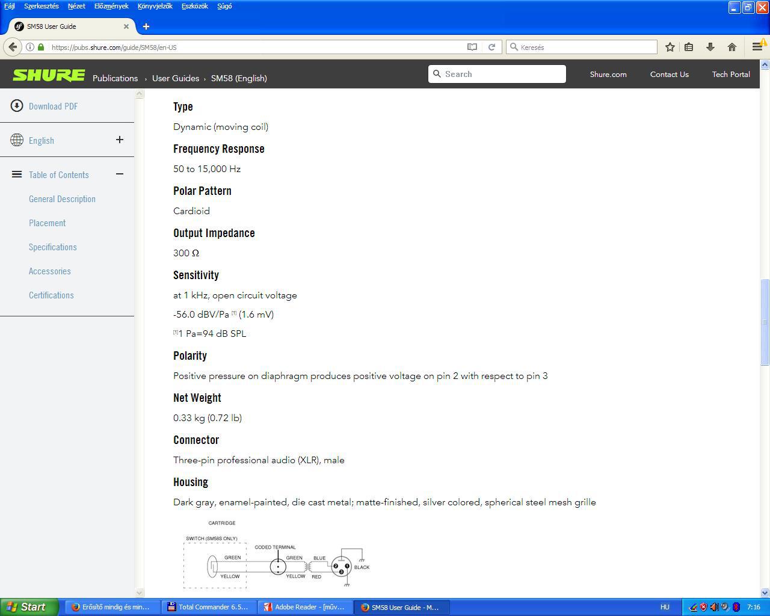Viewport: 770px width, 616px height.
Task: Click the User Guides breadcrumb link
Action: pos(176,78)
